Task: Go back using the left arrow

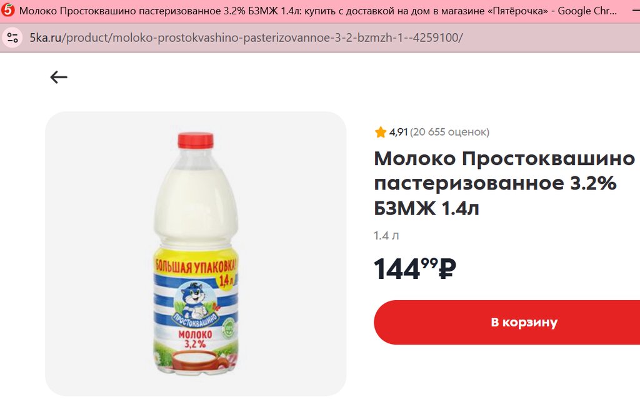Action: 59,77
